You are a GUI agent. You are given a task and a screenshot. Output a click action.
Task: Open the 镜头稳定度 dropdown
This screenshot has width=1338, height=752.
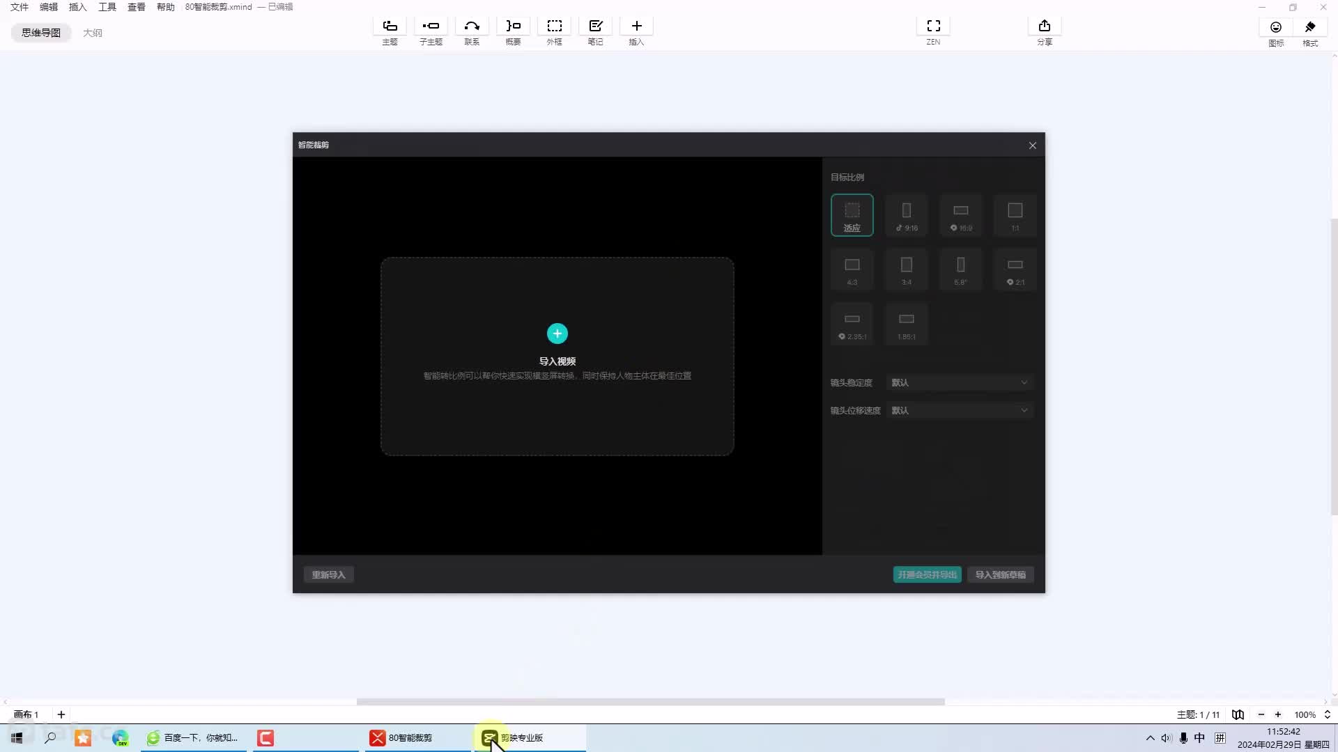960,382
